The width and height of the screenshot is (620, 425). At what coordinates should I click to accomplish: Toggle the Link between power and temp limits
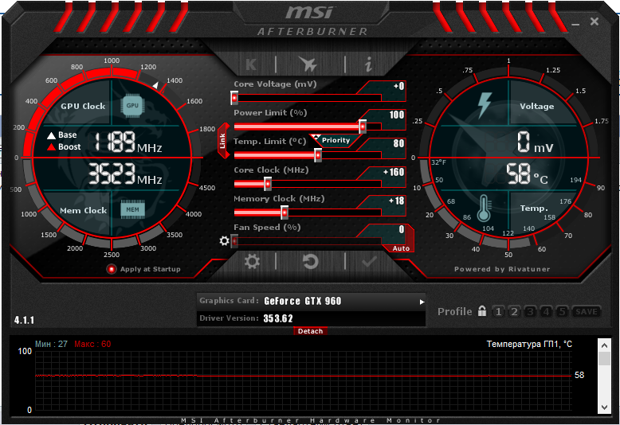[222, 140]
